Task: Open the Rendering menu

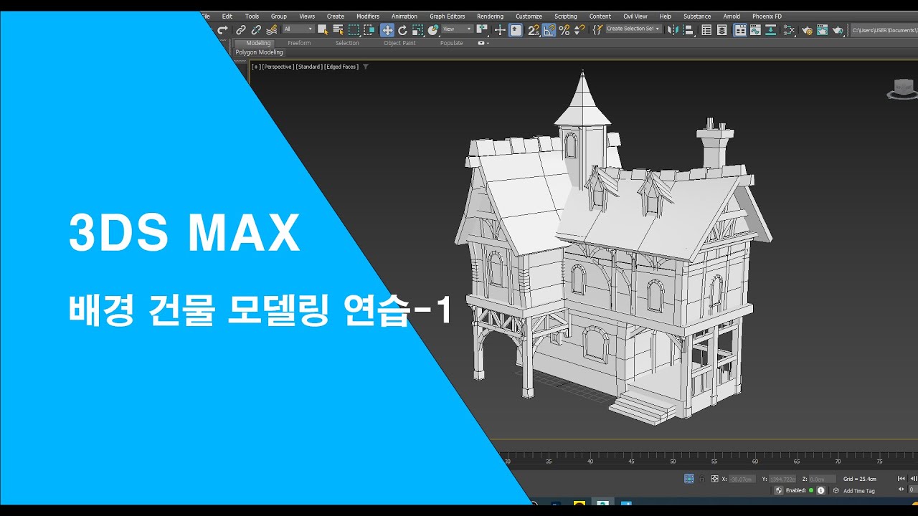Action: coord(490,16)
